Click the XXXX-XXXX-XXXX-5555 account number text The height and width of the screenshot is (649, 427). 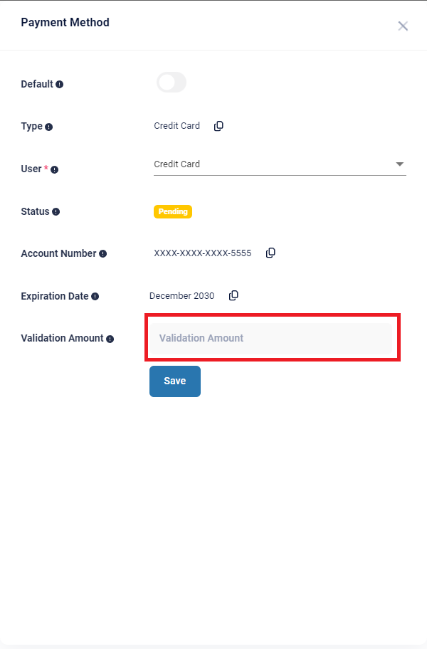202,253
